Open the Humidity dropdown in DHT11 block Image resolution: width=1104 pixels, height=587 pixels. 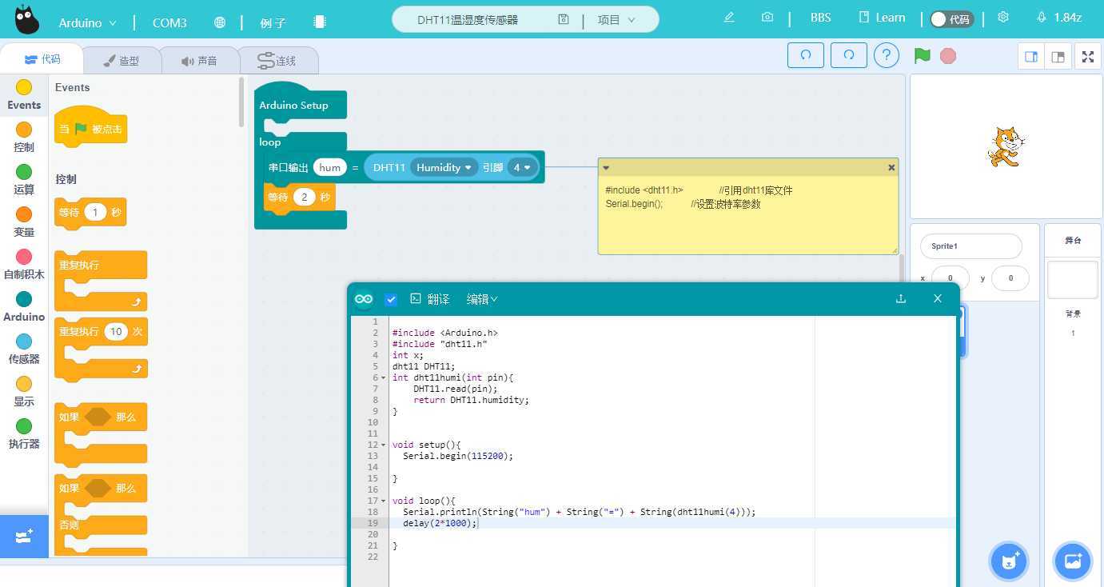tap(444, 167)
